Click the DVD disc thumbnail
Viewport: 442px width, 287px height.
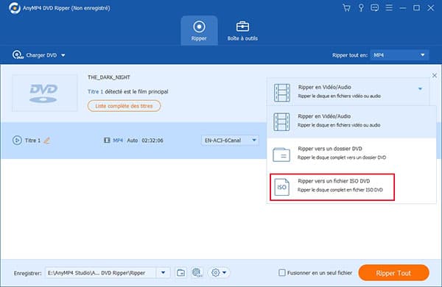(x=44, y=93)
